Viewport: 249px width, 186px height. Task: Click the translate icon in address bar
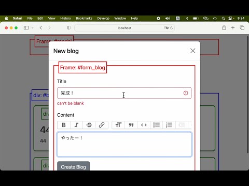[166, 27]
